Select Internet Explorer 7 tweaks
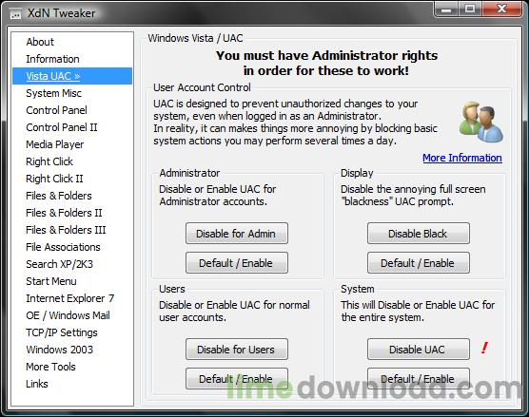 tap(70, 298)
